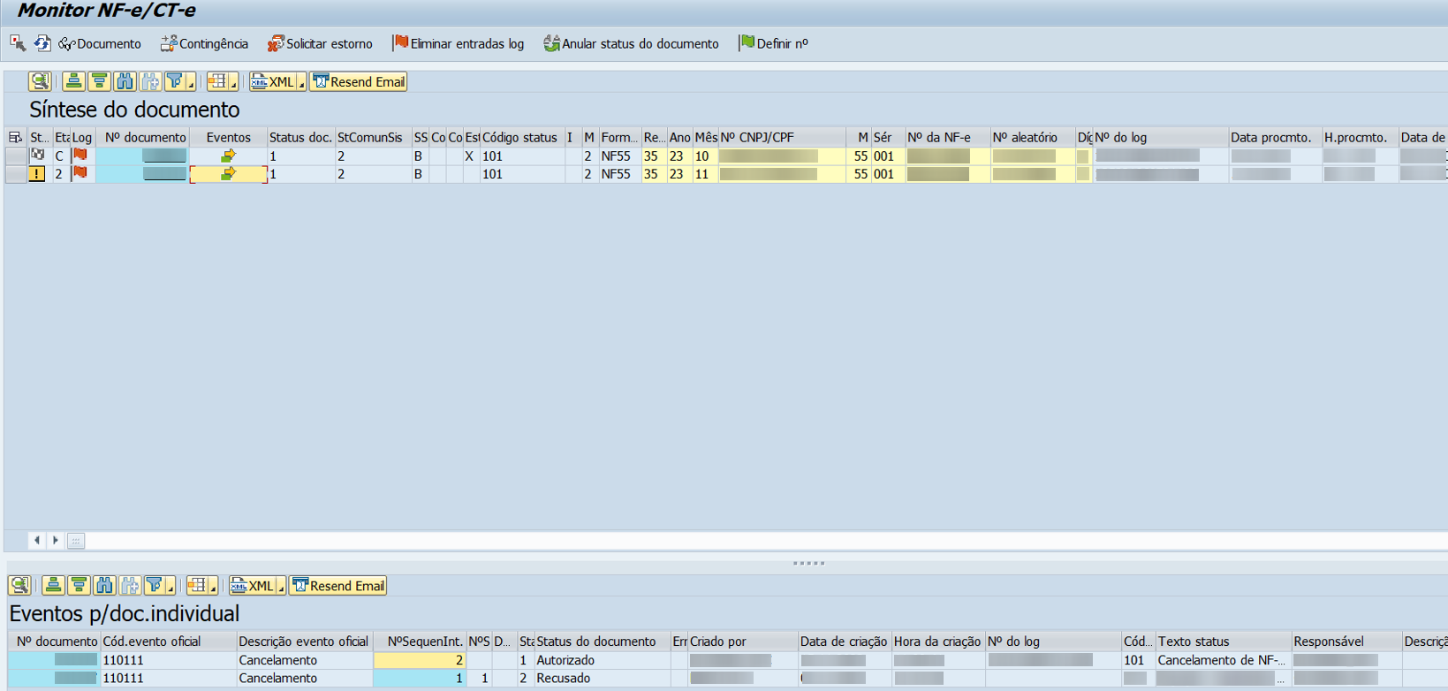Click the XML button in Síntese toolbar
The image size is (1448, 691).
(273, 81)
